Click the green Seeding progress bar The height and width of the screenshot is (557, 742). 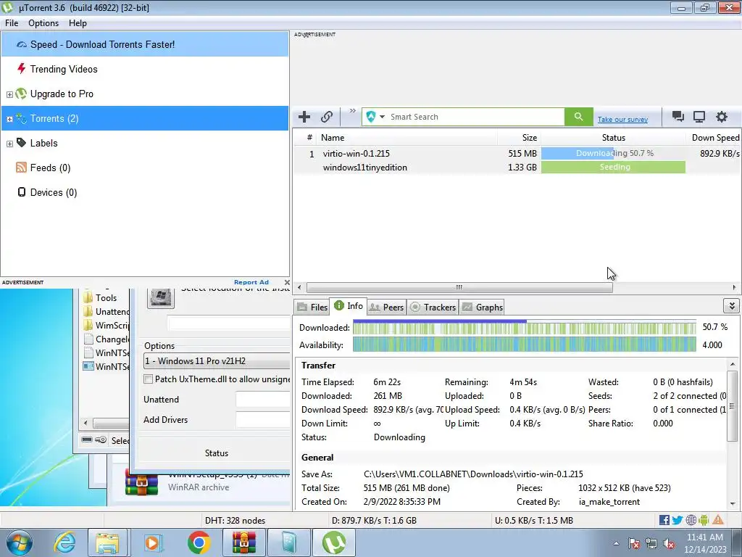(613, 168)
